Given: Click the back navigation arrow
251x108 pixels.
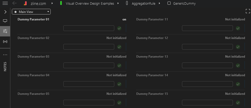Looking at the screenshot, I should coord(14,3).
